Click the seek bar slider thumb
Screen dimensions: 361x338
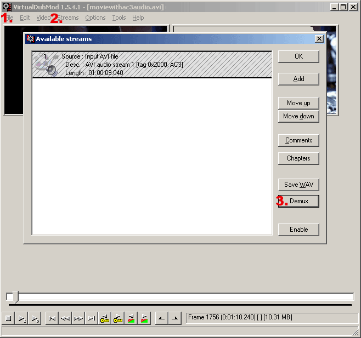pos(15,297)
